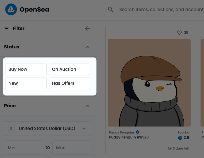Click the Pudgy Penguin #6520 title
The image size is (204, 158).
pyautogui.click(x=129, y=137)
